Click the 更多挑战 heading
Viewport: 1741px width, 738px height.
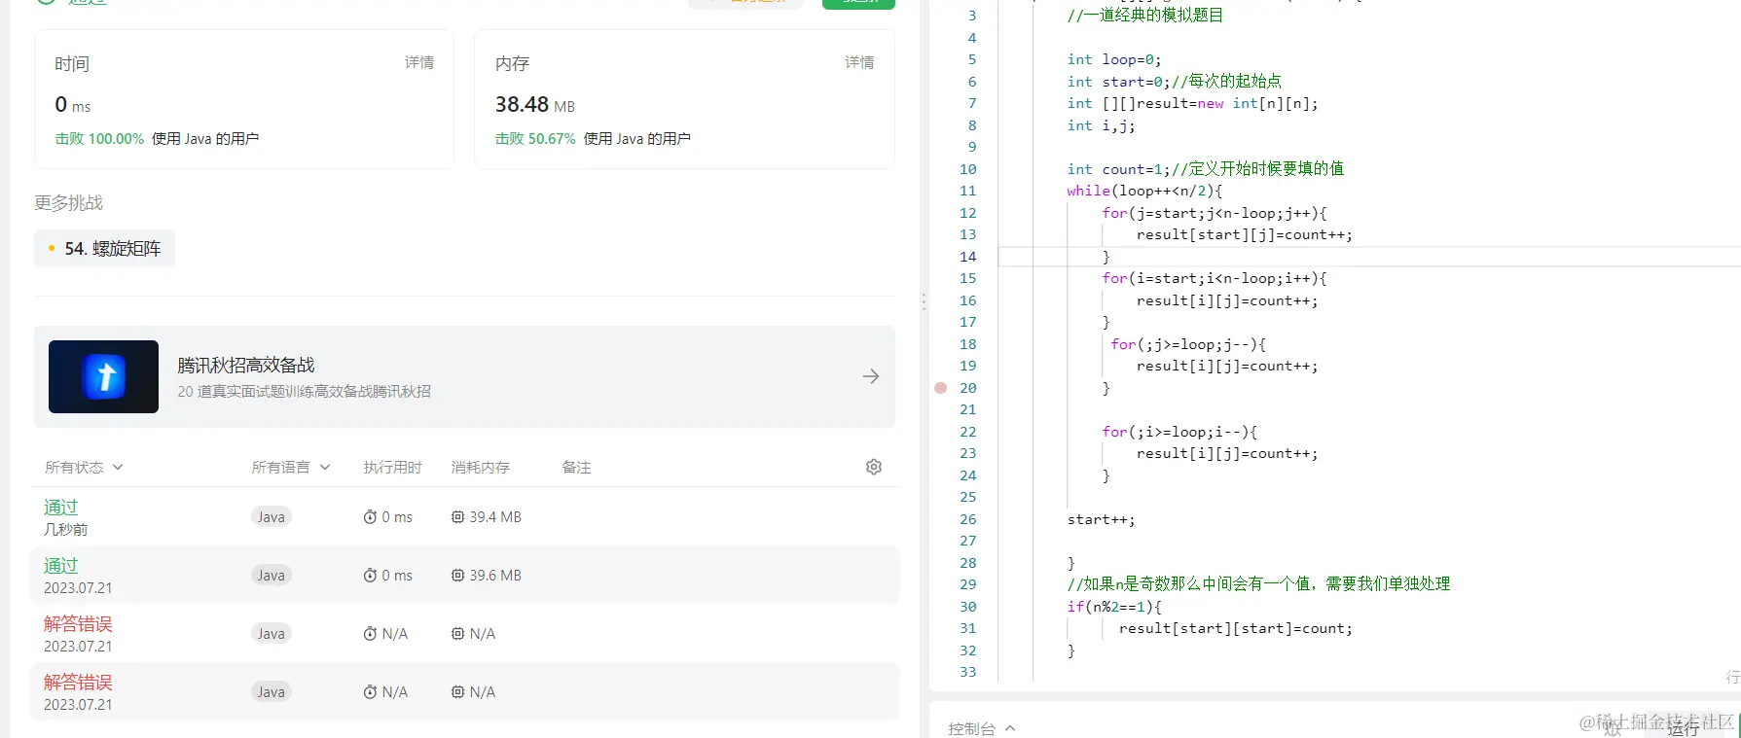click(68, 203)
